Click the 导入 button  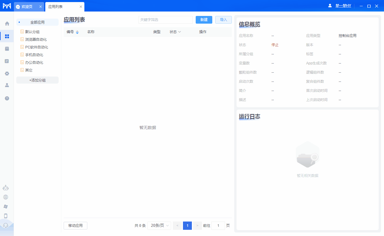click(x=224, y=20)
